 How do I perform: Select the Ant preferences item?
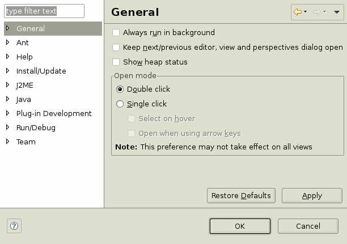[22, 42]
